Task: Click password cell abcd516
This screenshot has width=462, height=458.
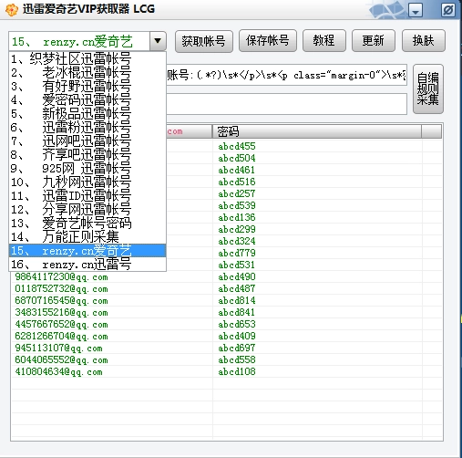Action: click(x=237, y=182)
